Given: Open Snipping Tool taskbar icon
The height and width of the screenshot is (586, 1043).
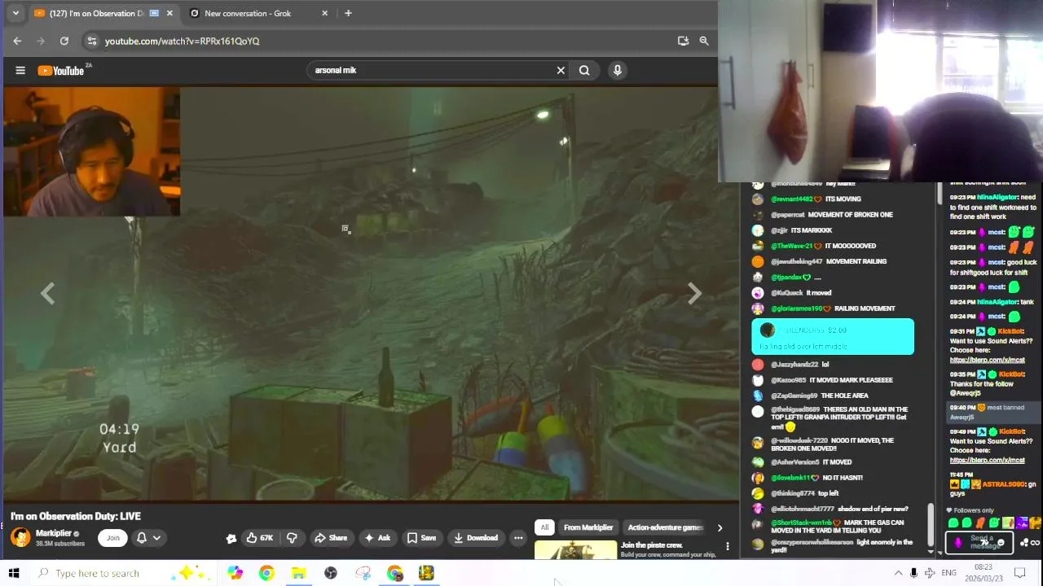Looking at the screenshot, I should point(363,573).
